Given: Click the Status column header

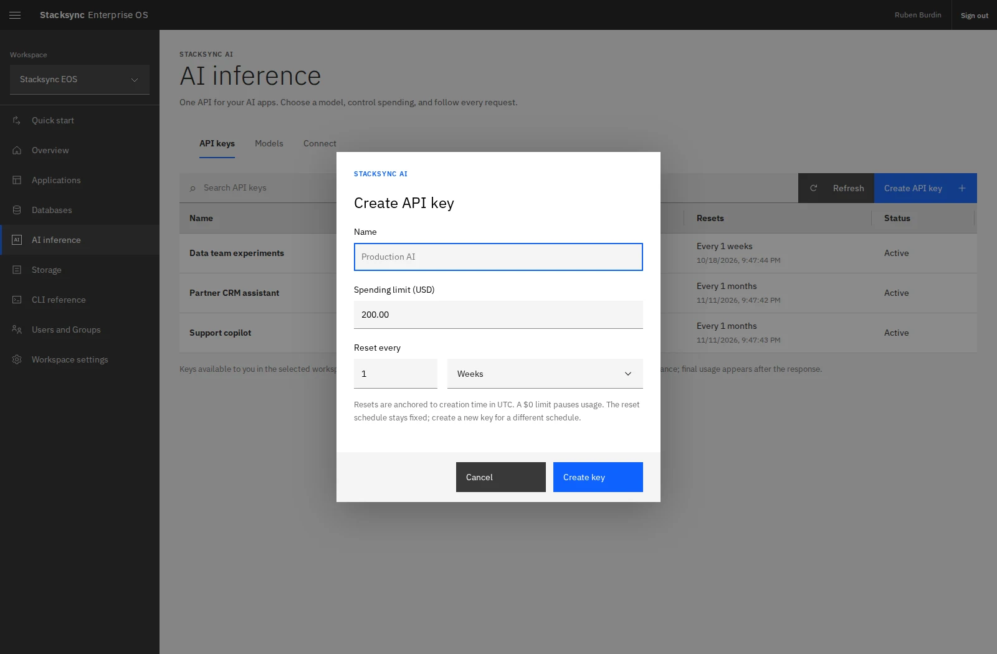Looking at the screenshot, I should [897, 218].
